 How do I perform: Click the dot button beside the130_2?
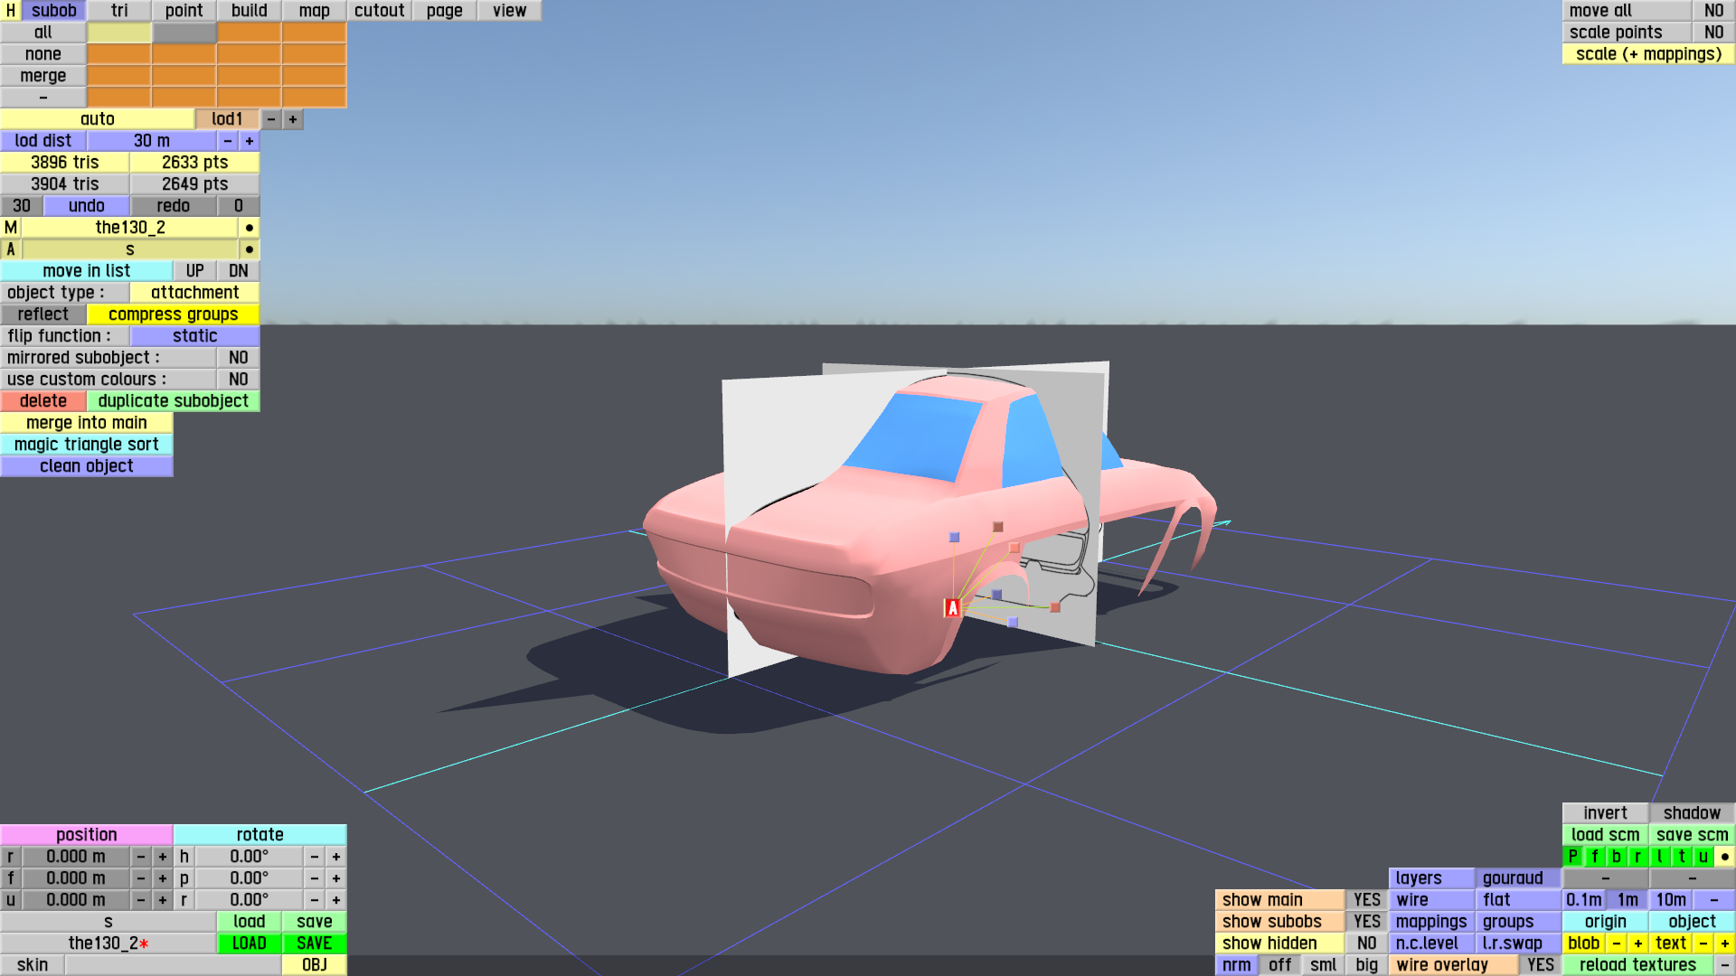[x=250, y=228]
